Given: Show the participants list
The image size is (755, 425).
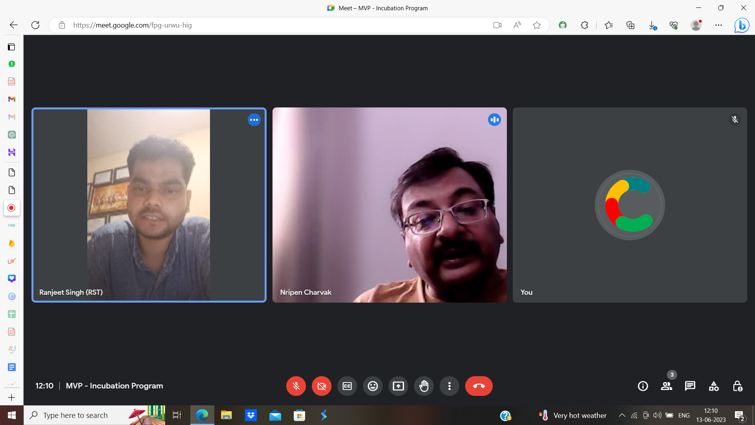Looking at the screenshot, I should (667, 386).
